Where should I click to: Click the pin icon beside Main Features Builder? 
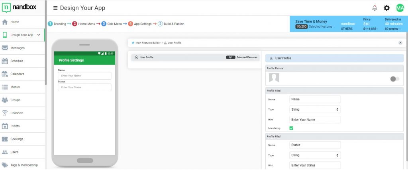point(133,43)
